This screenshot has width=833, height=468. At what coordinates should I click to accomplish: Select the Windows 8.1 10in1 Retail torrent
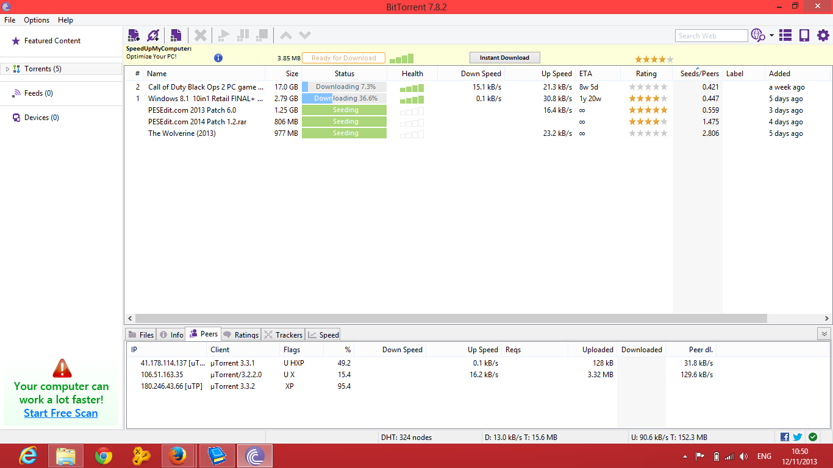[x=206, y=99]
